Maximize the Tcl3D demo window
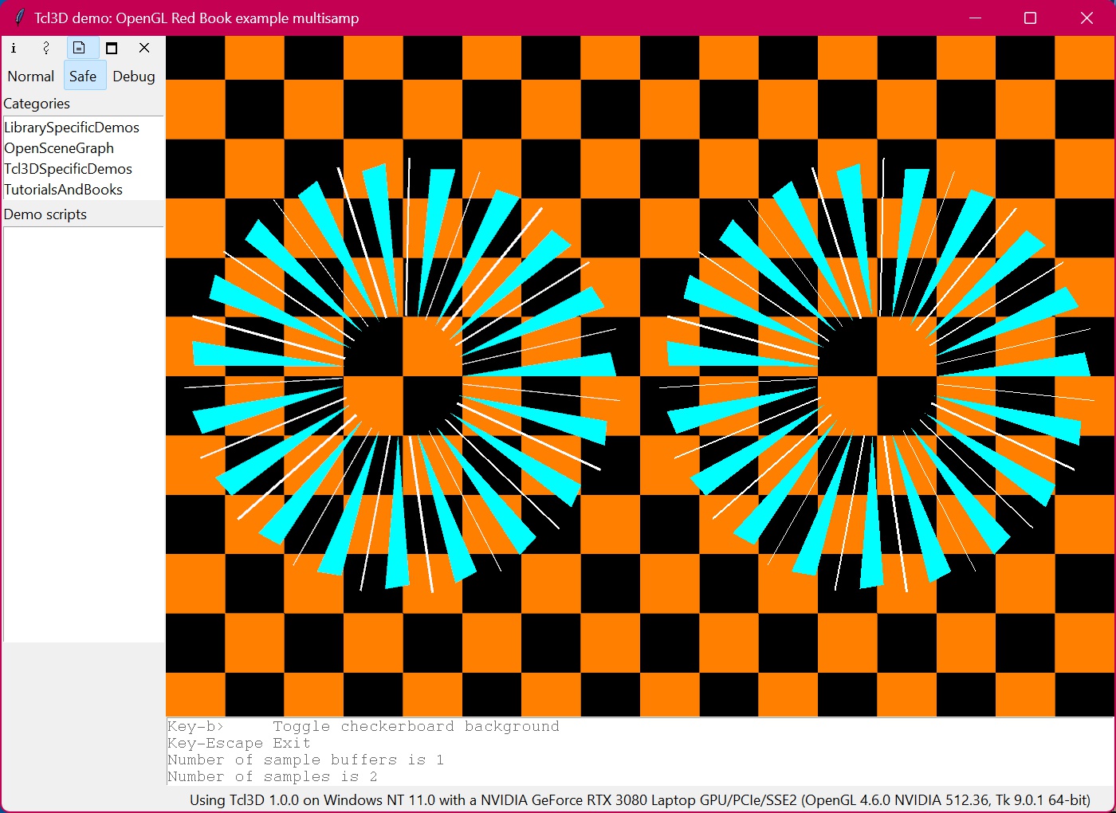 1030,18
